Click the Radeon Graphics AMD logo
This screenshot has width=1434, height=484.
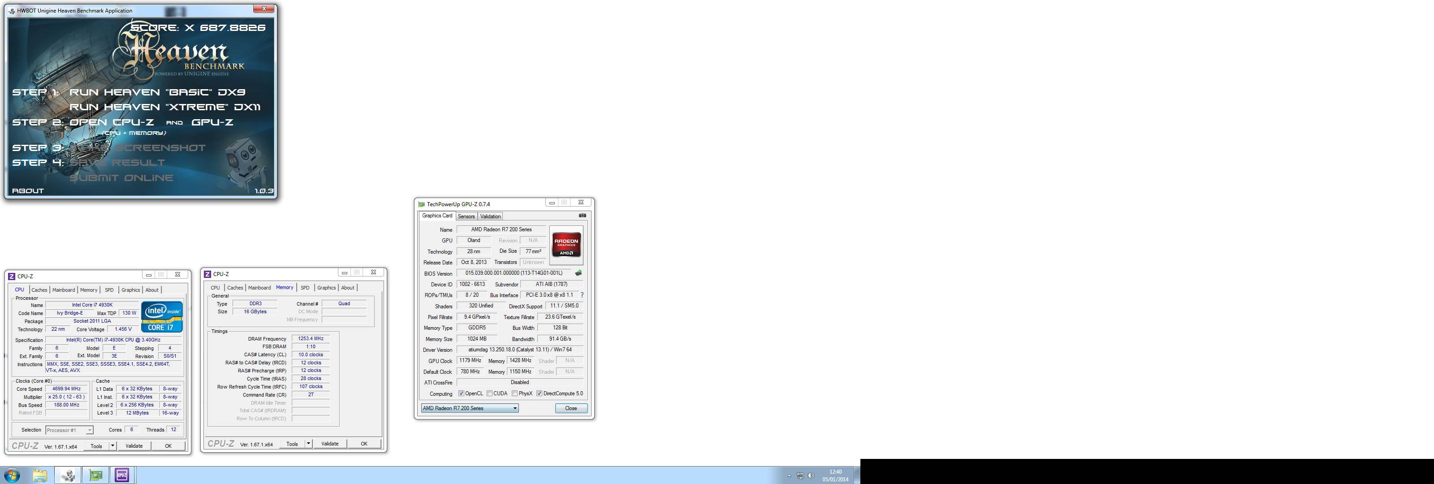tap(566, 245)
